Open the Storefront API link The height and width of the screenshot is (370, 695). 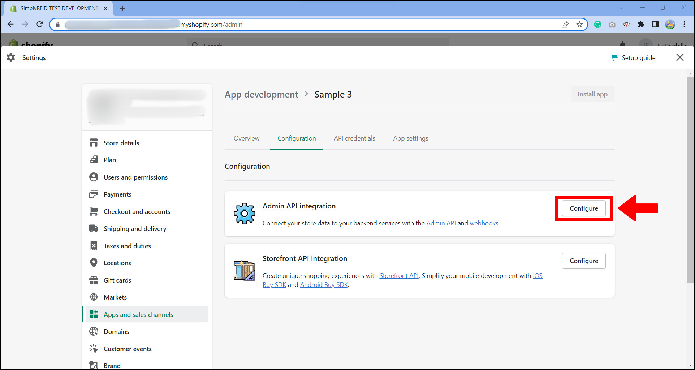[399, 276]
